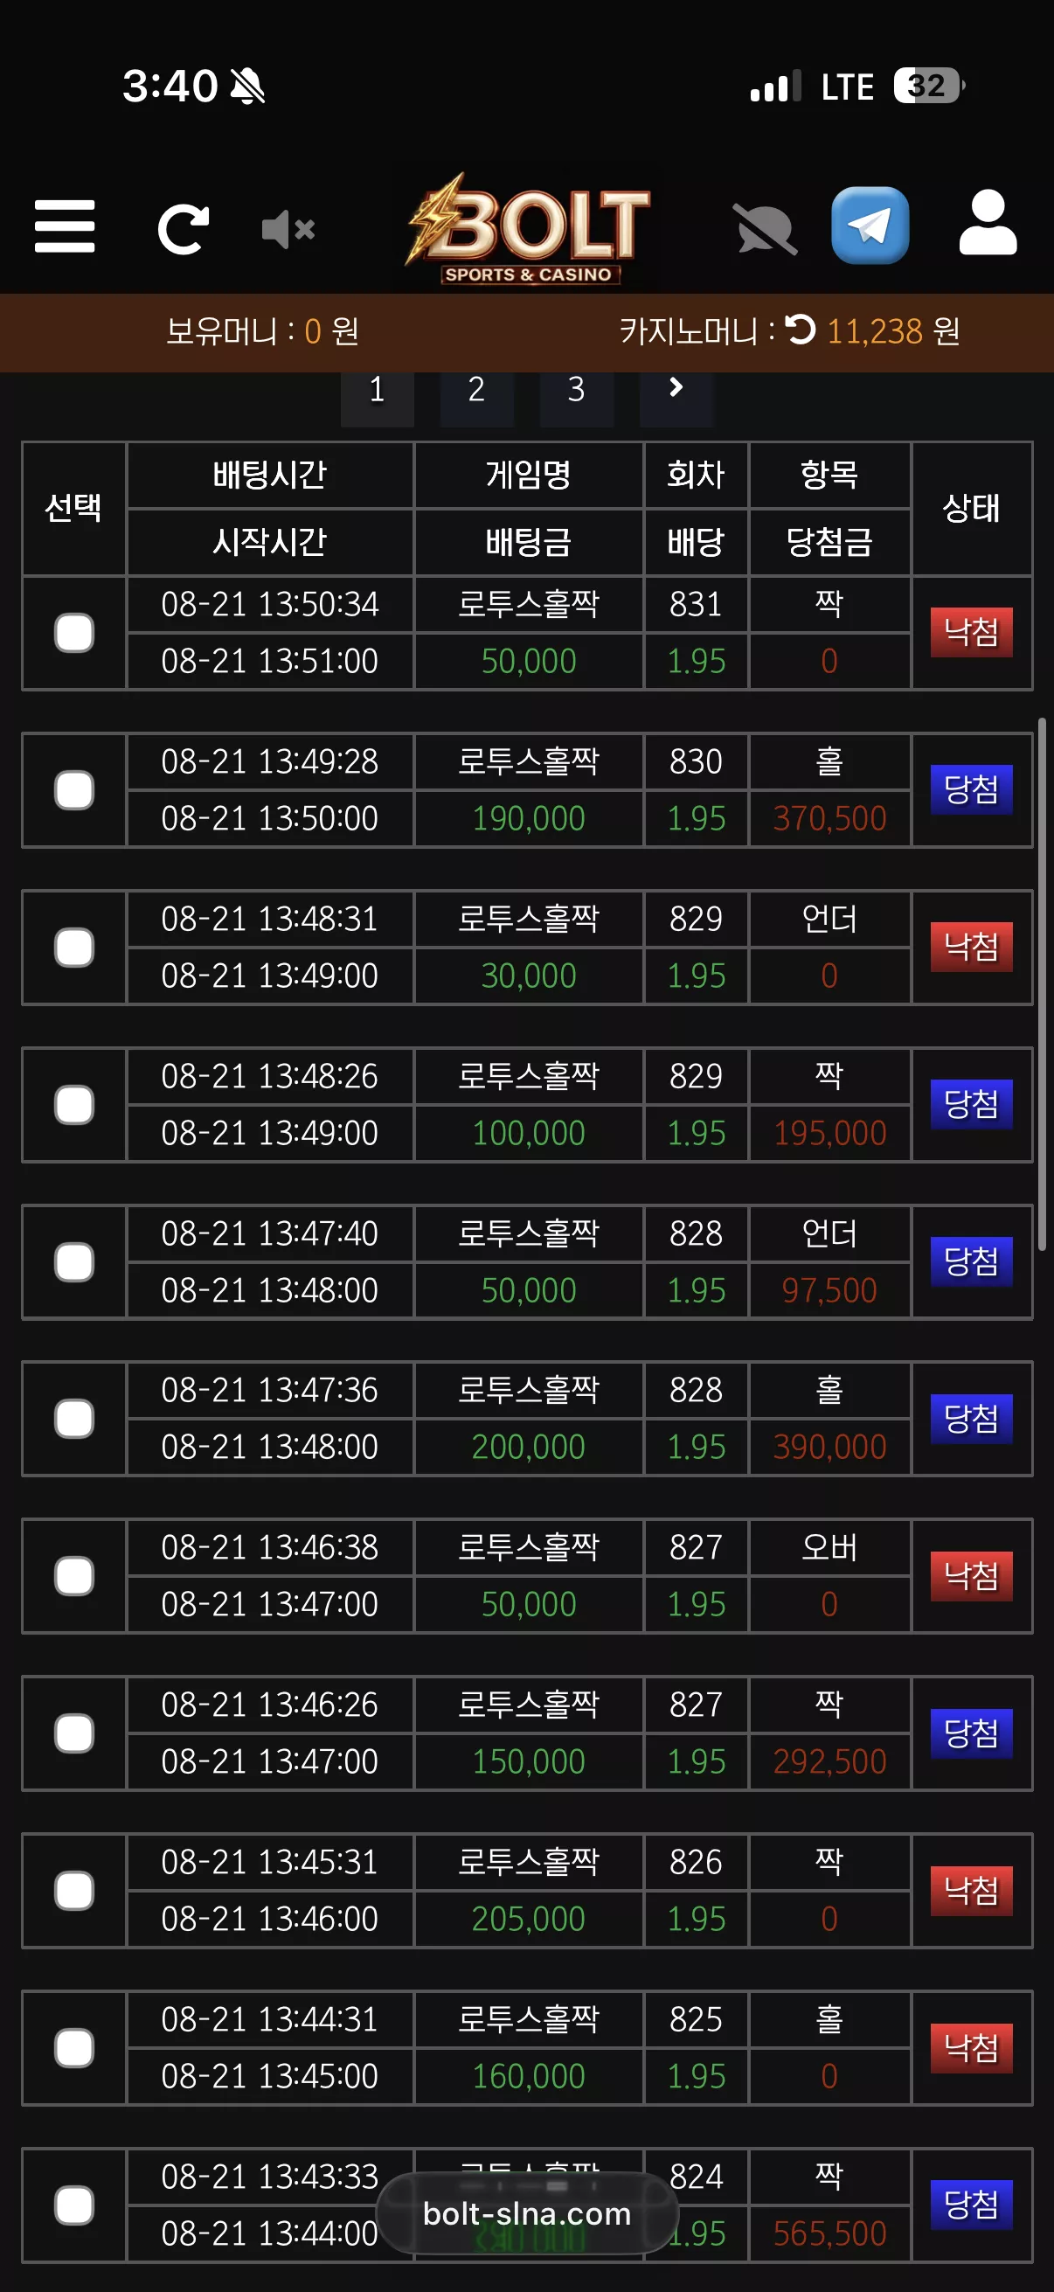Refresh casino money with circular arrow icon

point(801,330)
